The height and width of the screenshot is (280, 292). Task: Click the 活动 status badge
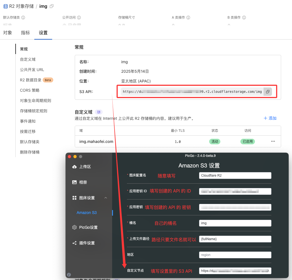click(x=215, y=142)
